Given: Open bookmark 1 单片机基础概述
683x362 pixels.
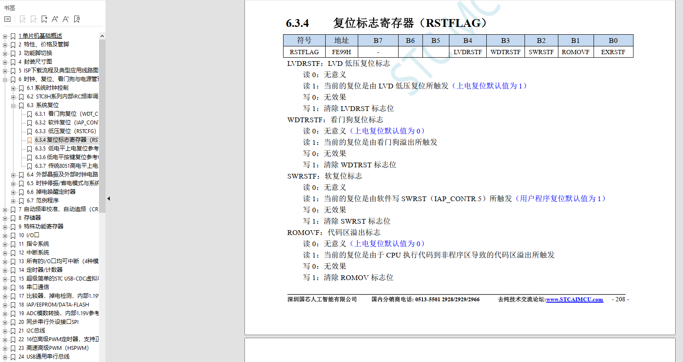Looking at the screenshot, I should (40, 36).
